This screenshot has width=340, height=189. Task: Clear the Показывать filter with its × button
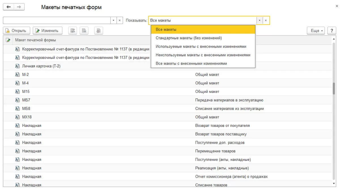tap(266, 20)
